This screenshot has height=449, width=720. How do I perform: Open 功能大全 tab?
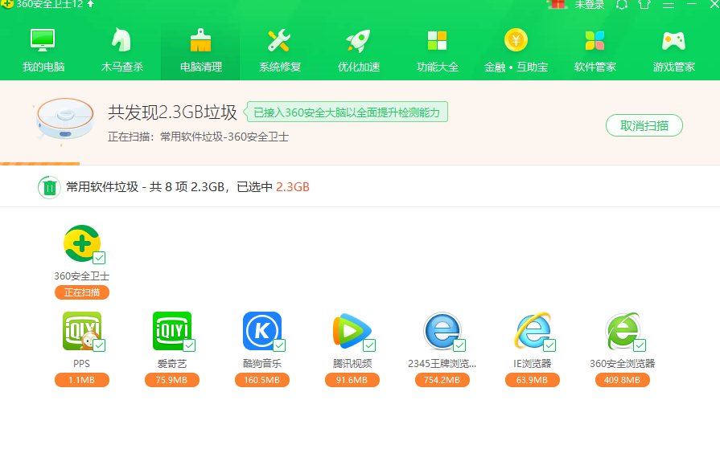coord(437,50)
